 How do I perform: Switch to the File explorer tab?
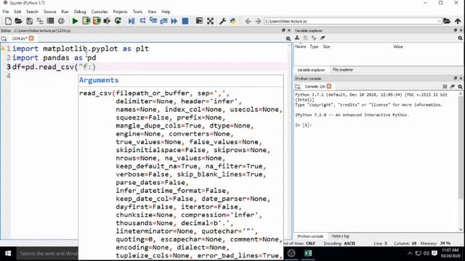click(x=342, y=70)
